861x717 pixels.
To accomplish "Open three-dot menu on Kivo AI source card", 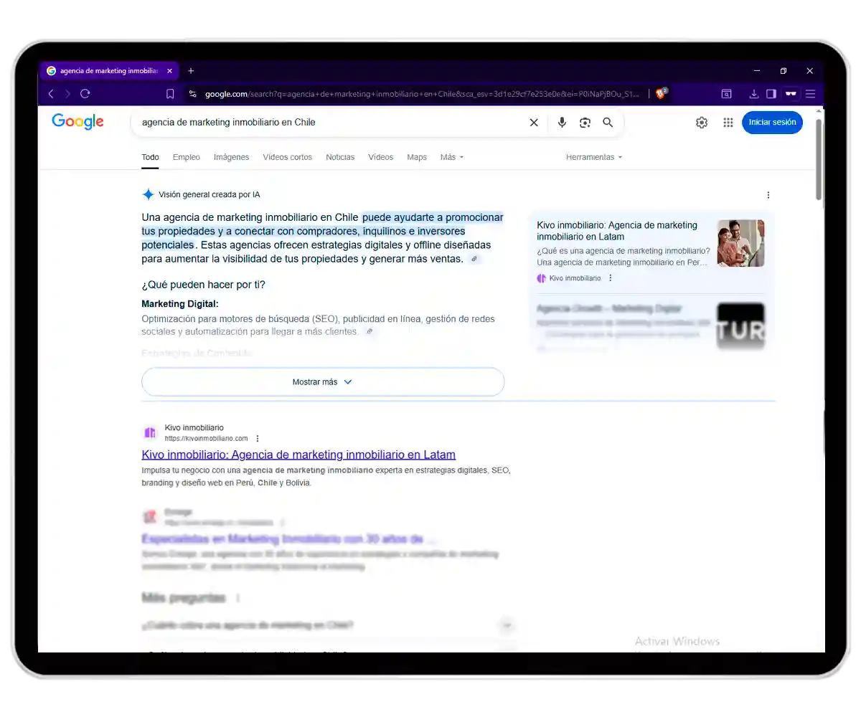I will (611, 278).
